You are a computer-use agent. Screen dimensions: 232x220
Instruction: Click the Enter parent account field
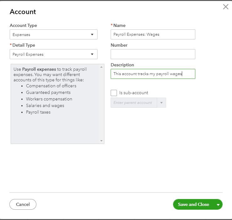pos(134,103)
